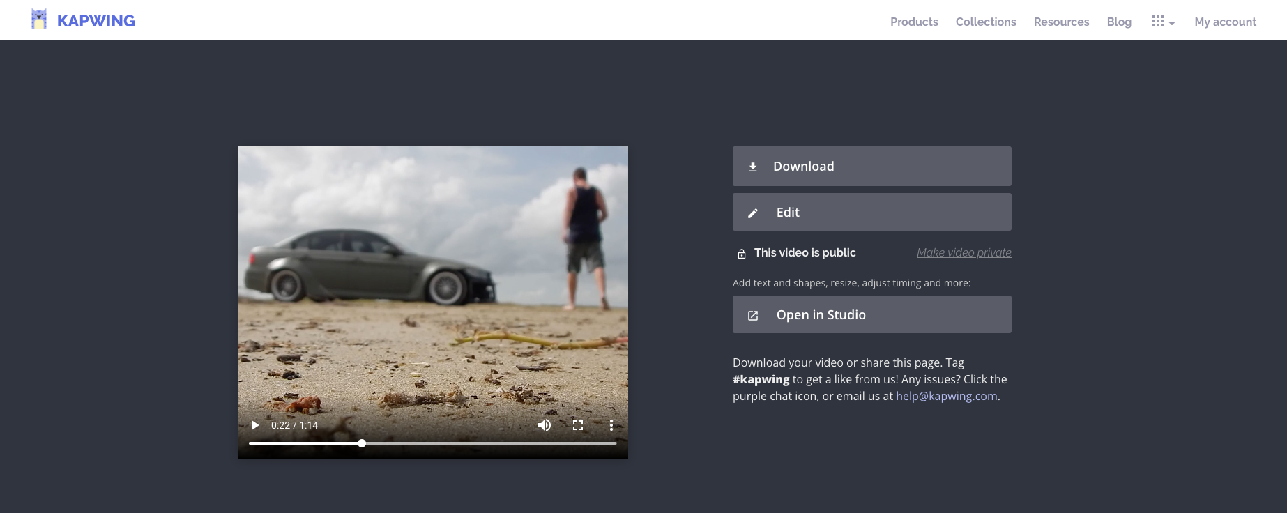Viewport: 1287px width, 513px height.
Task: Enter fullscreen mode on the video
Action: [x=578, y=425]
